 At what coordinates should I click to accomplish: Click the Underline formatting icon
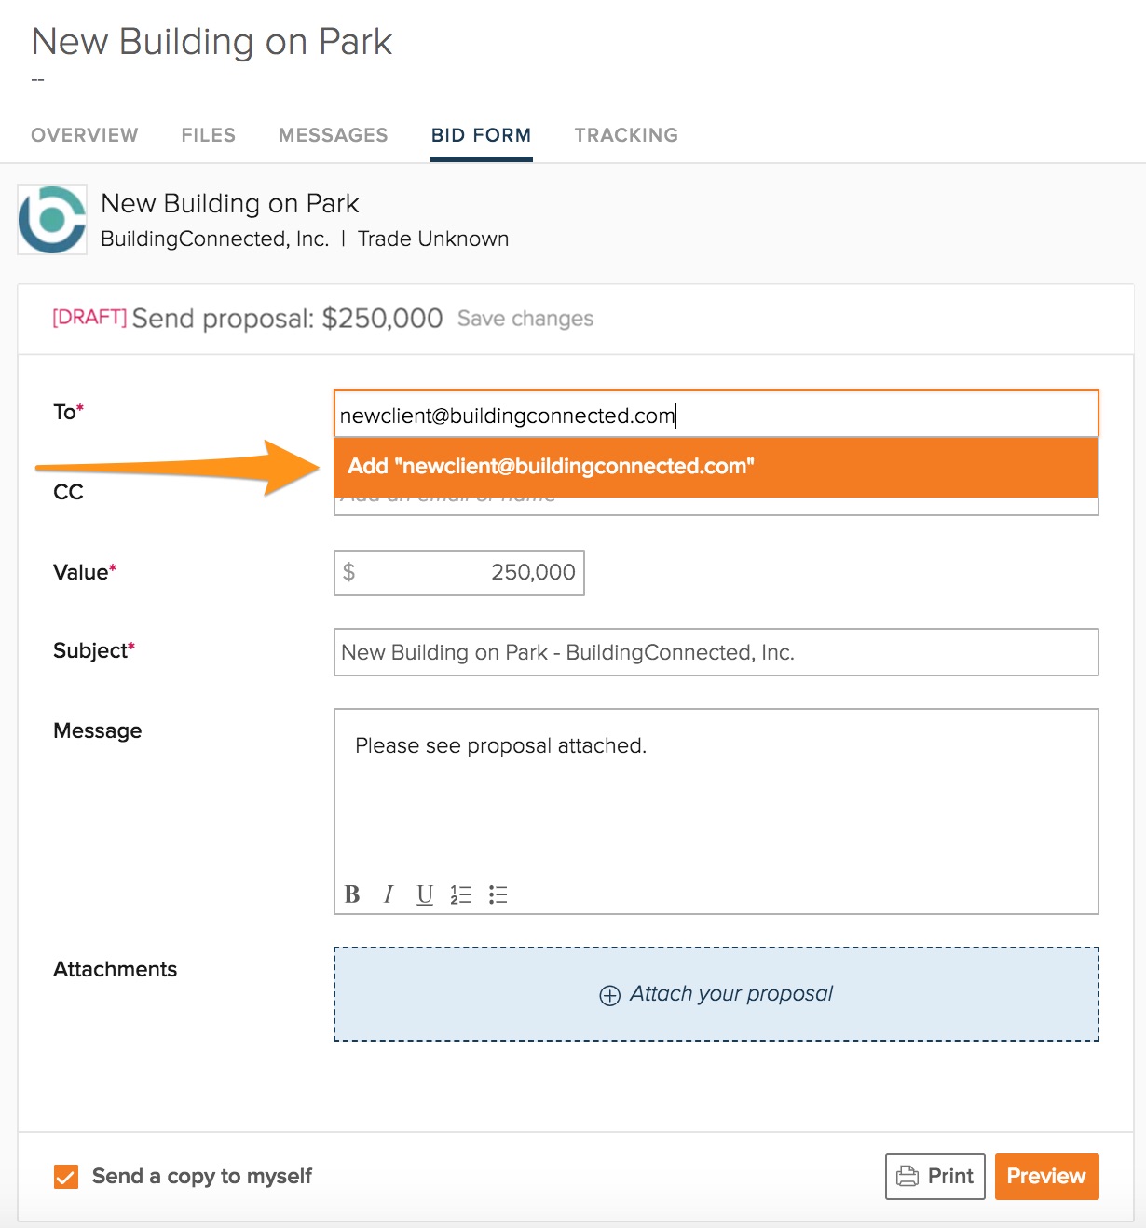425,894
